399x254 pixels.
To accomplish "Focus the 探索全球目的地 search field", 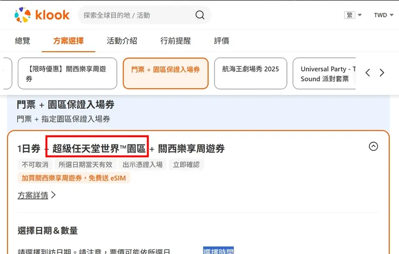I will (145, 15).
